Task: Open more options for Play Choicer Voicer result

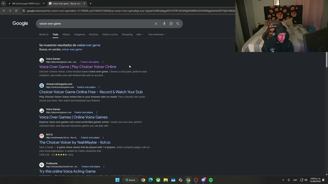Action: 103,62
